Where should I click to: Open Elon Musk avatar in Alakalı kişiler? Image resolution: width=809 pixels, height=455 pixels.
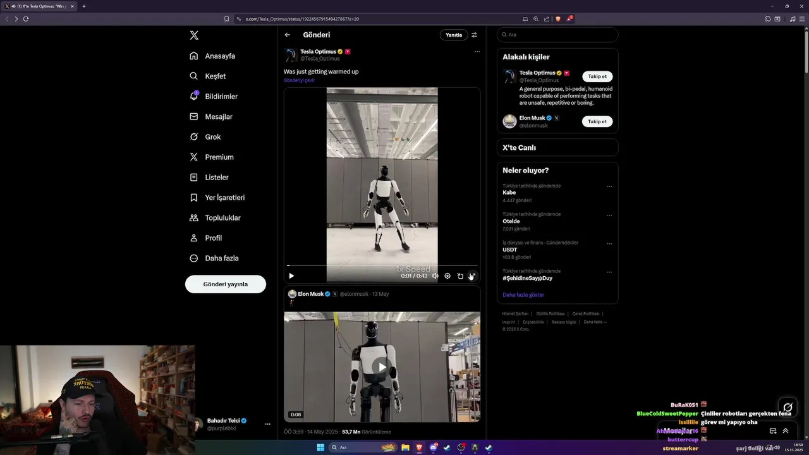509,121
